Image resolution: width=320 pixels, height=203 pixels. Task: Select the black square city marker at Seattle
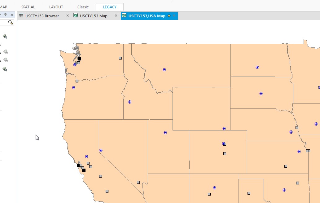pos(79,59)
